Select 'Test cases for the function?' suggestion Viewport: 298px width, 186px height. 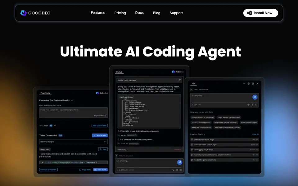click(x=226, y=123)
